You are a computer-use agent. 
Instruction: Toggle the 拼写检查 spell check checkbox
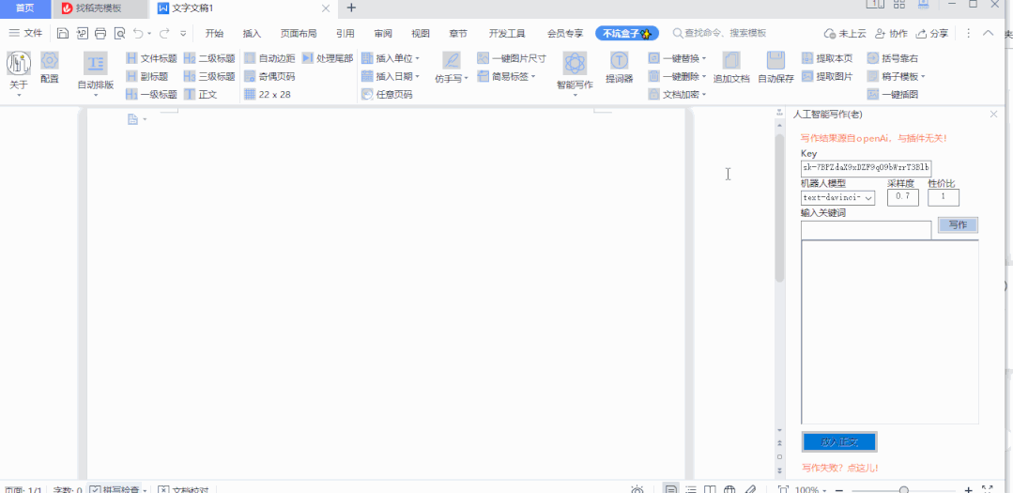point(96,490)
